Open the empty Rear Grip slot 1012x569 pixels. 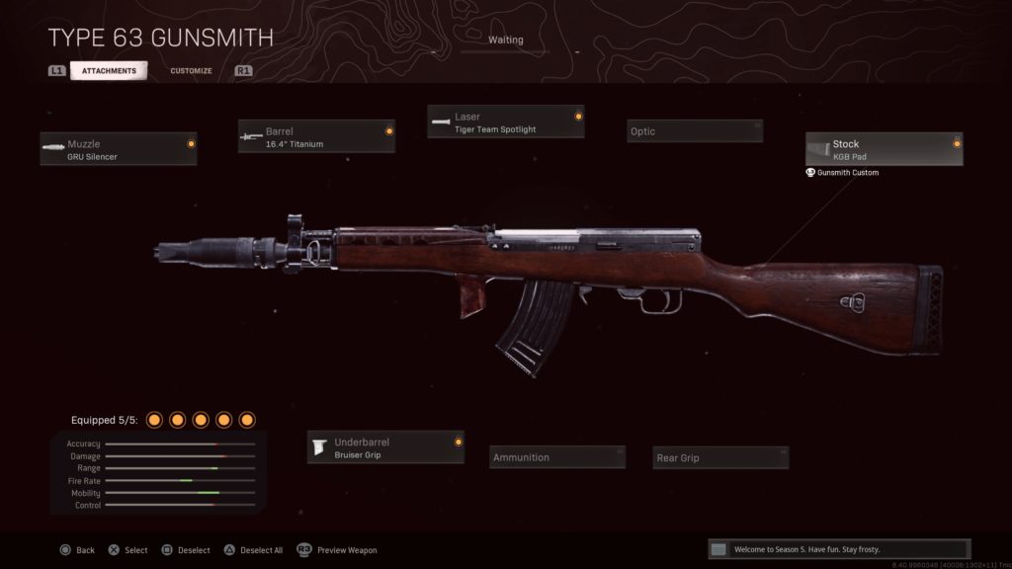pos(720,457)
